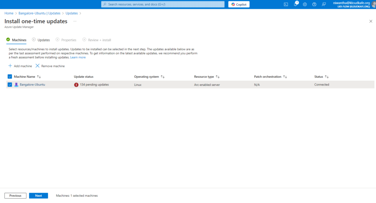Viewport: 376px width, 203px height.
Task: Open the notifications bell icon
Action: tap(295, 4)
